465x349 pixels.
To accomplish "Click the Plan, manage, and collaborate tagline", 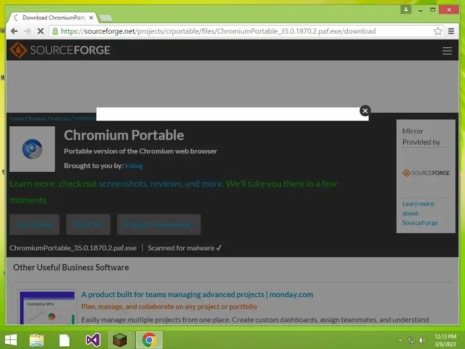I will (169, 307).
